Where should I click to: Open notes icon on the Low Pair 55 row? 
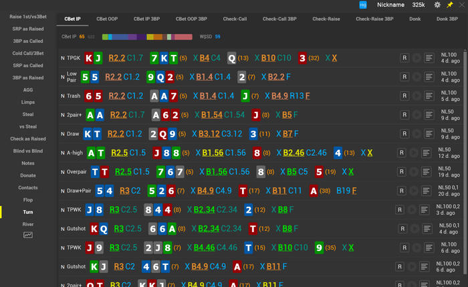pyautogui.click(x=429, y=77)
